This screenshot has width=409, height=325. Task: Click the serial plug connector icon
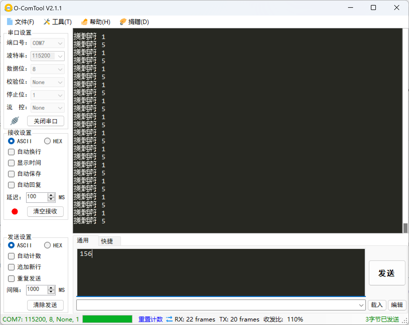[14, 121]
